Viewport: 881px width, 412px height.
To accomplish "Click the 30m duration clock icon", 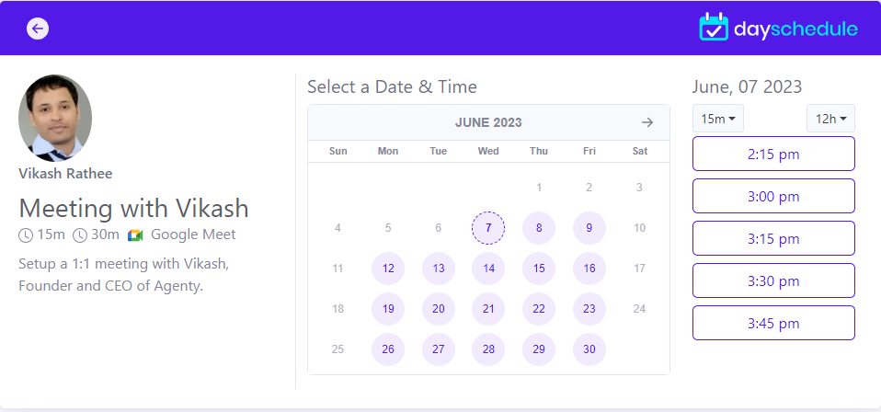I will (80, 235).
